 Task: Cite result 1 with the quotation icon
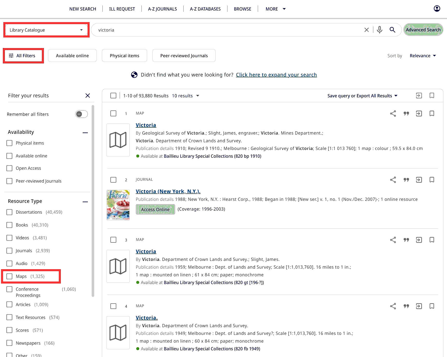(x=406, y=114)
